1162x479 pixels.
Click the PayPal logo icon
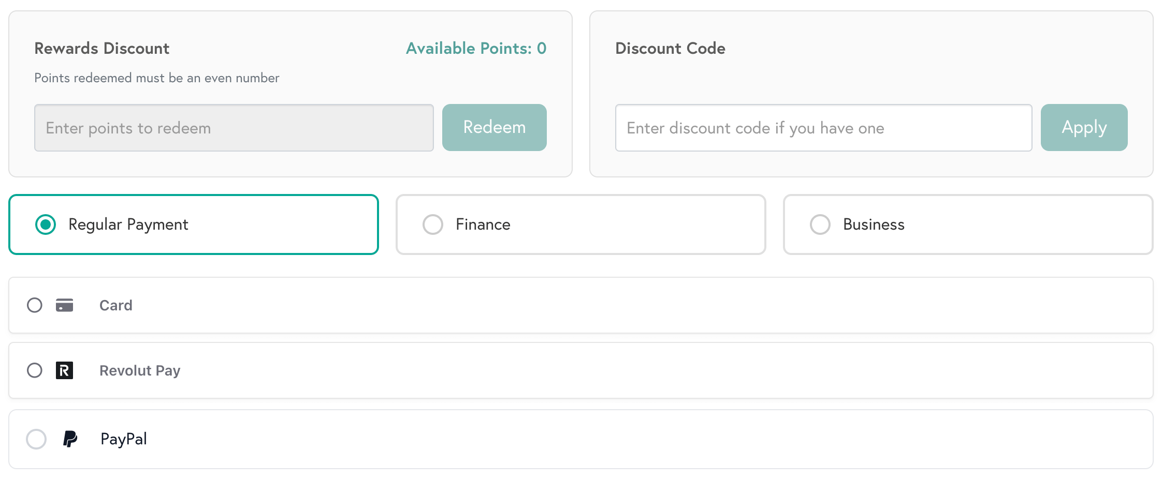(70, 439)
